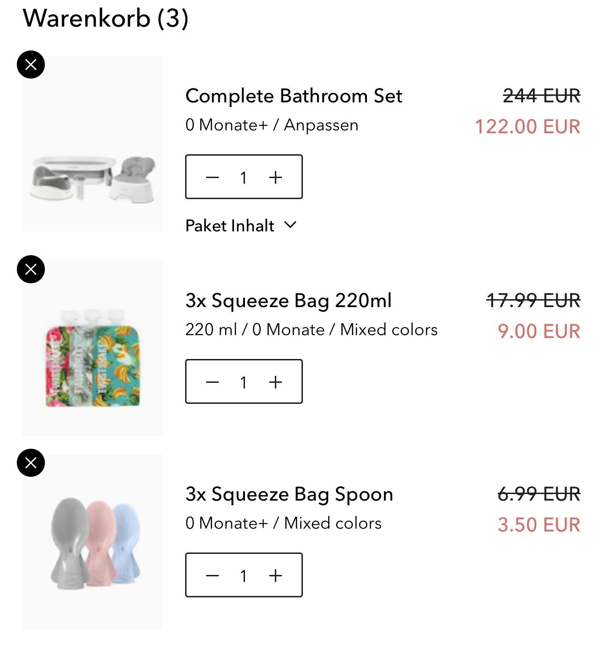The height and width of the screenshot is (660, 603).
Task: Click the Anpassen customize link
Action: (x=321, y=125)
